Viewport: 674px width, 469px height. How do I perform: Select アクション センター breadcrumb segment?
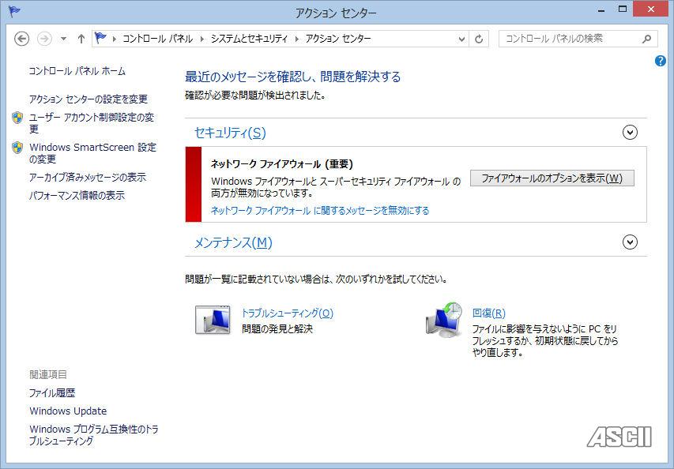click(x=338, y=39)
